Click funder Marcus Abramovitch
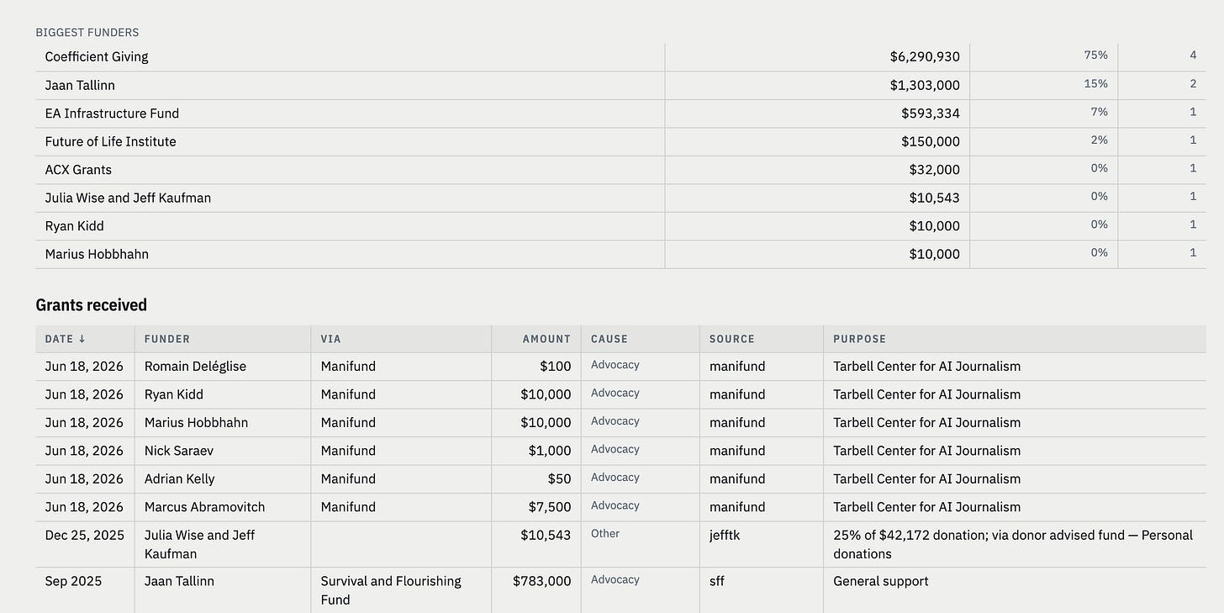This screenshot has width=1224, height=613. click(205, 507)
